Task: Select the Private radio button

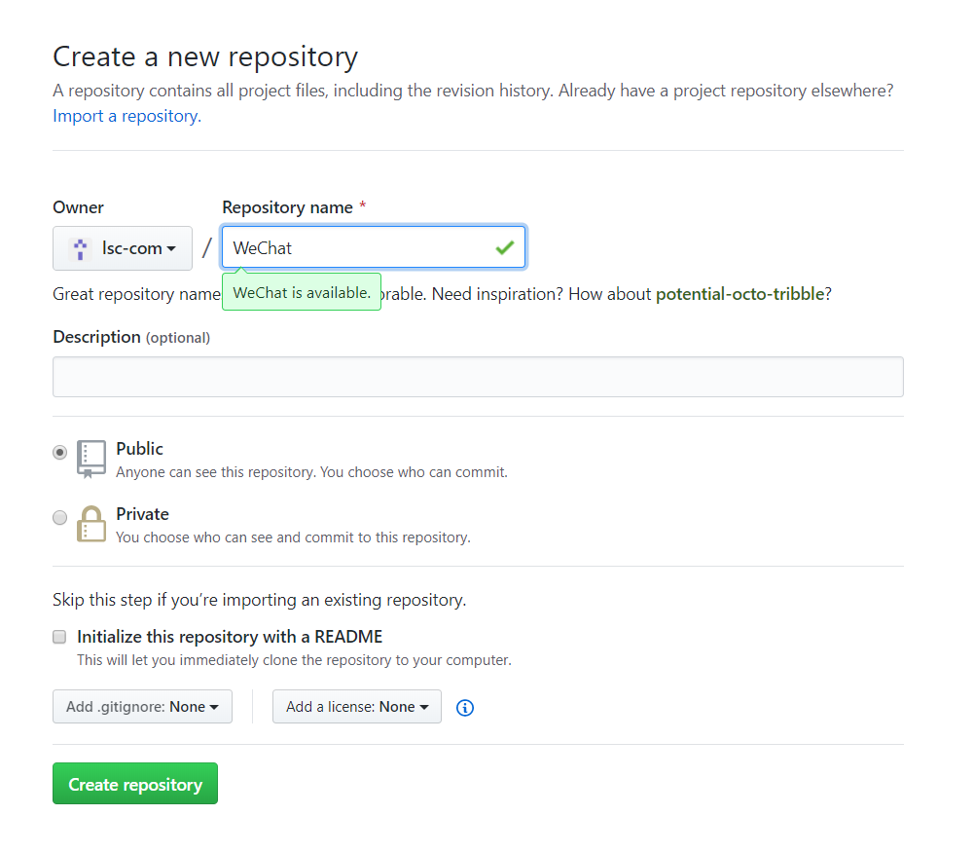Action: coord(59,517)
